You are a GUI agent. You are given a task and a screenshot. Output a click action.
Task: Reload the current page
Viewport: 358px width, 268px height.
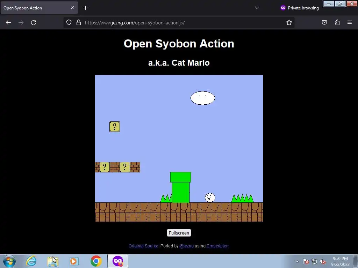34,23
